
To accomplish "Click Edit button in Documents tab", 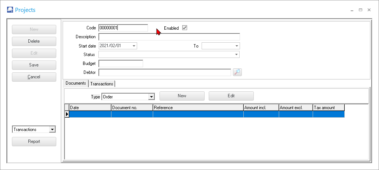I will point(231,96).
